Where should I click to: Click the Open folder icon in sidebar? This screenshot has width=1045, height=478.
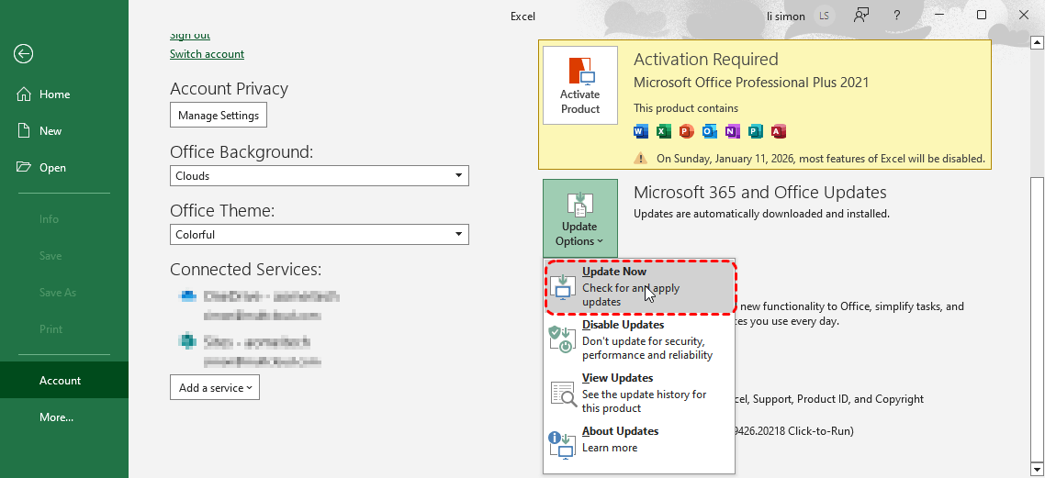coord(24,168)
